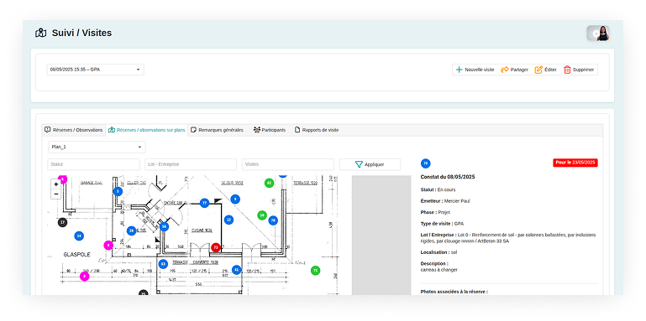Screen dimensions: 646x321
Task: Click the user avatar thumbnail top right
Action: click(x=598, y=34)
